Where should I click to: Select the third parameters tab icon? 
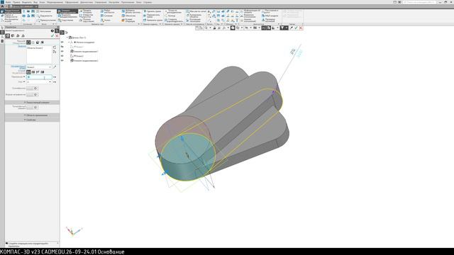pyautogui.click(x=18, y=35)
